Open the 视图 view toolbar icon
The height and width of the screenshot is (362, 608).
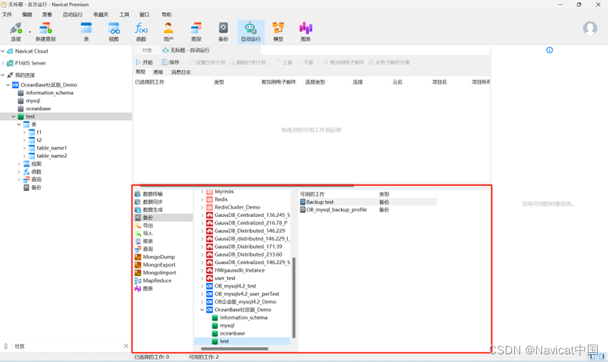tap(114, 32)
